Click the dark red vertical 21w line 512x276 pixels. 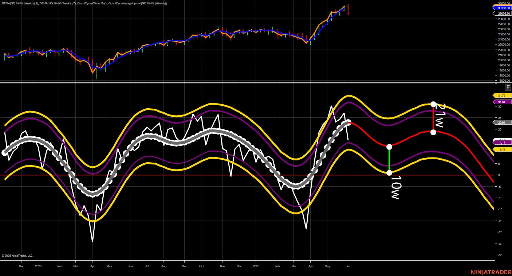(x=433, y=118)
